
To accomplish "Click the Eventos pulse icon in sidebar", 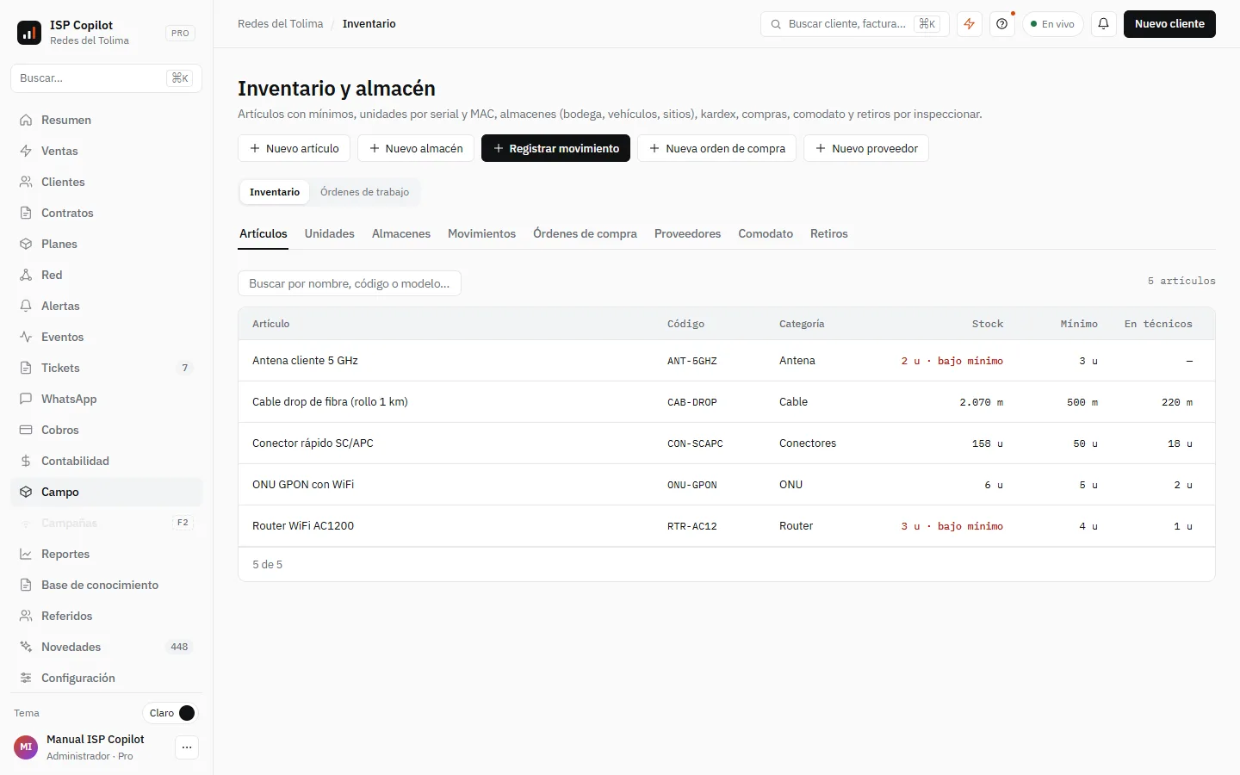I will [x=26, y=337].
